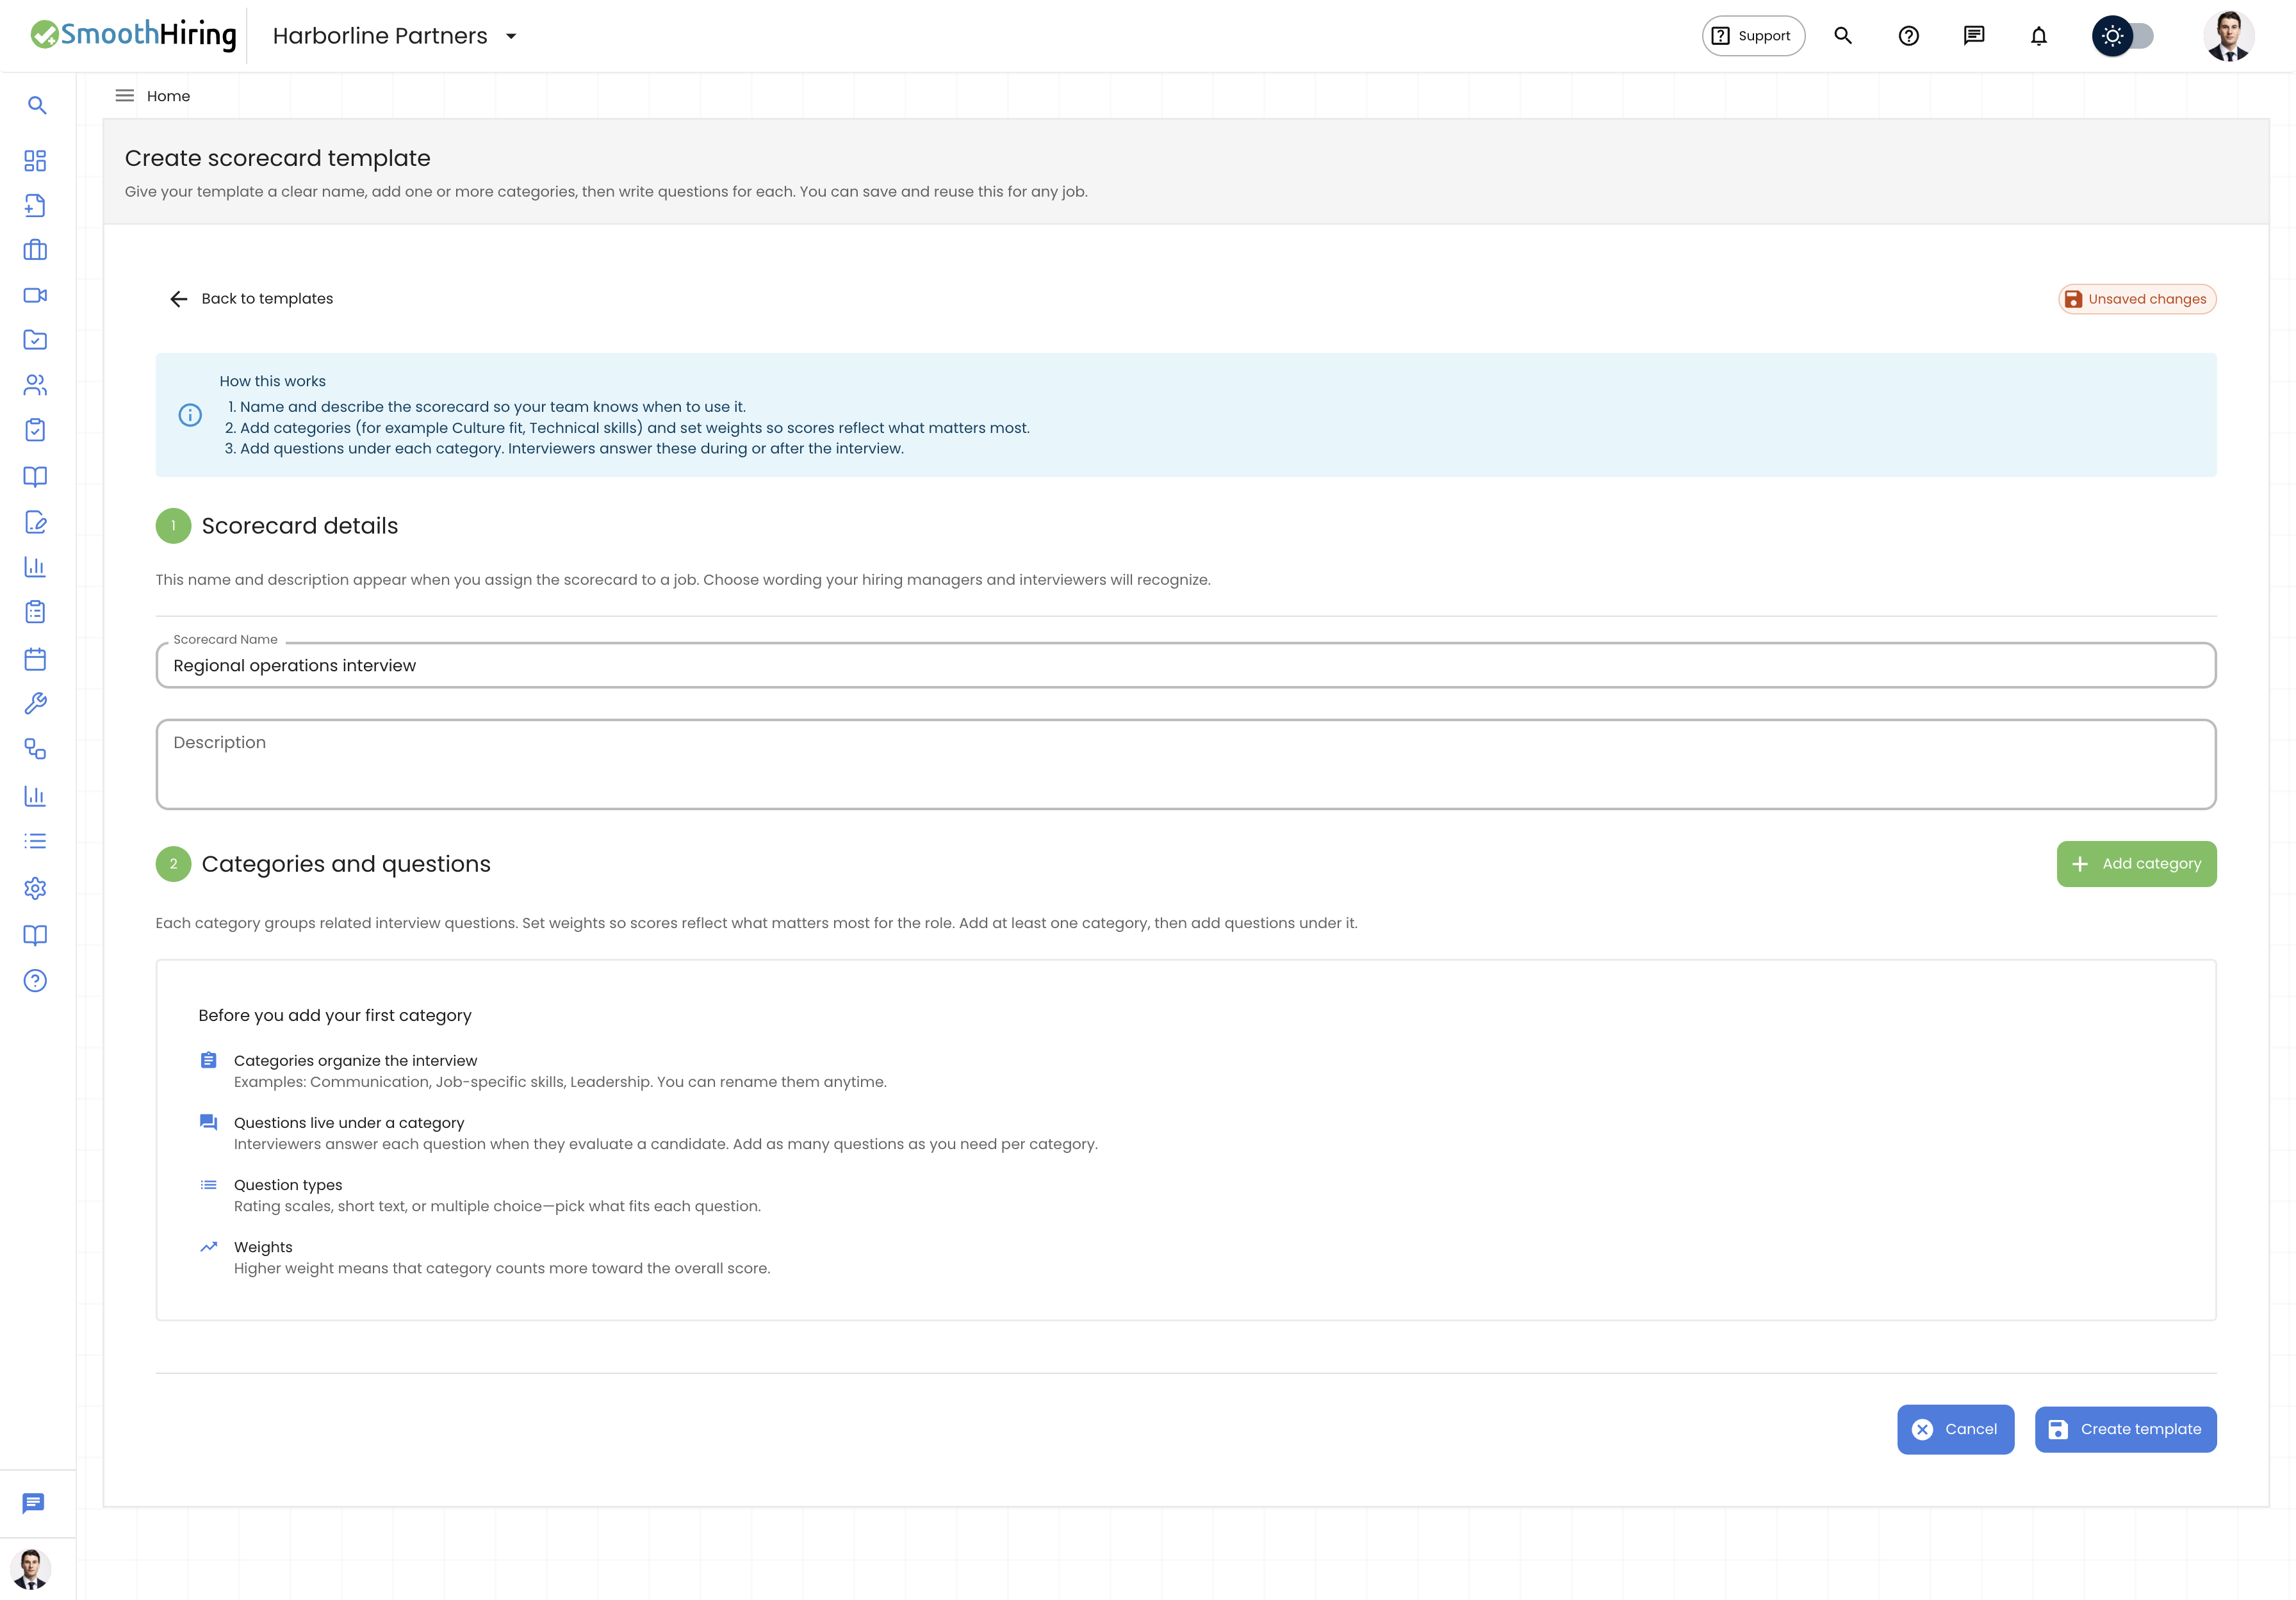The height and width of the screenshot is (1600, 2296).
Task: Open the notifications bell icon
Action: [x=2038, y=36]
